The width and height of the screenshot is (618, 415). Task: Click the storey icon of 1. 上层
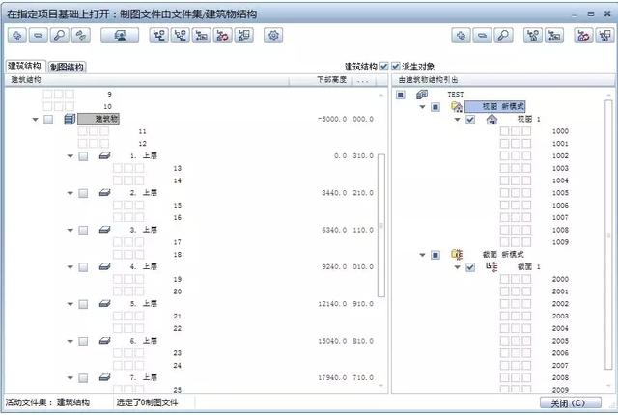[105, 156]
